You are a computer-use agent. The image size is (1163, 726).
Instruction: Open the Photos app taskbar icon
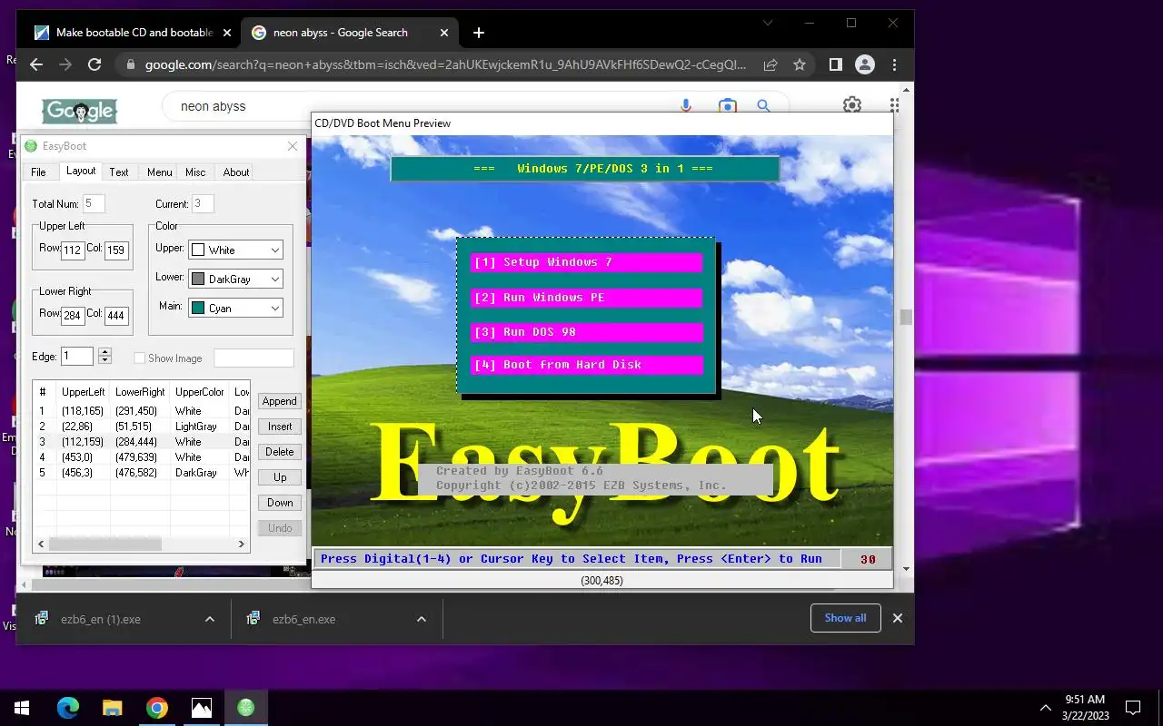pos(201,708)
